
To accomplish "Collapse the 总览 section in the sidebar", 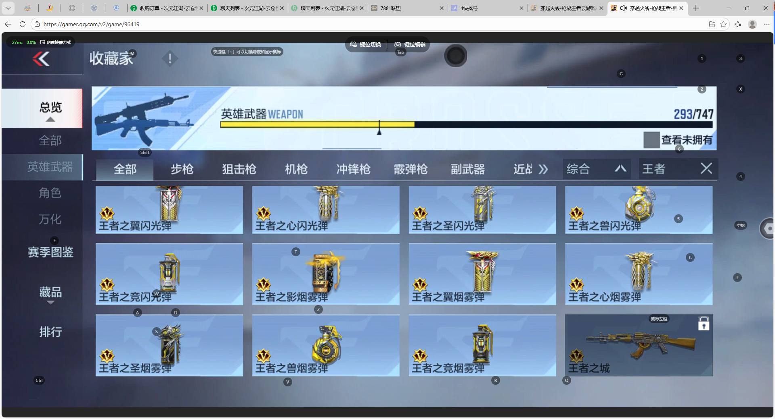I will [50, 119].
